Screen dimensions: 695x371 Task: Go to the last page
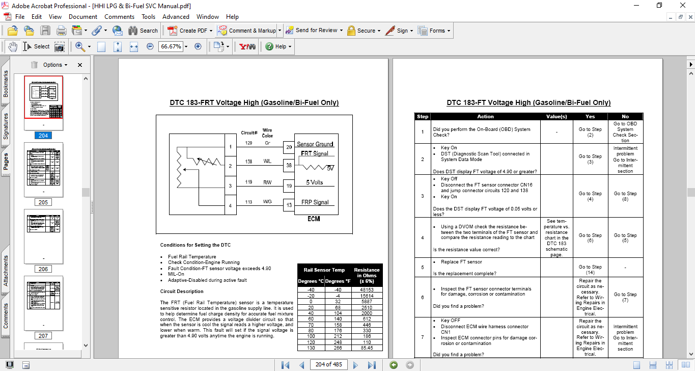click(372, 365)
